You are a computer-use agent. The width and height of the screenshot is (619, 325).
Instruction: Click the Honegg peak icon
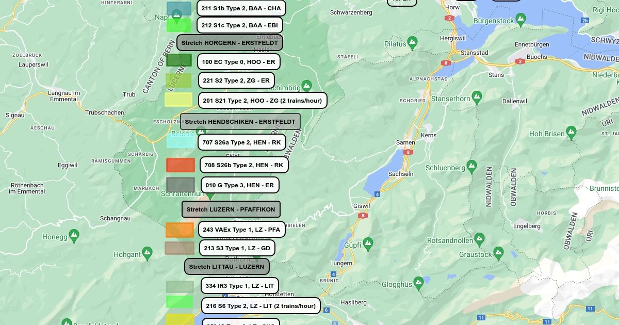(74, 236)
